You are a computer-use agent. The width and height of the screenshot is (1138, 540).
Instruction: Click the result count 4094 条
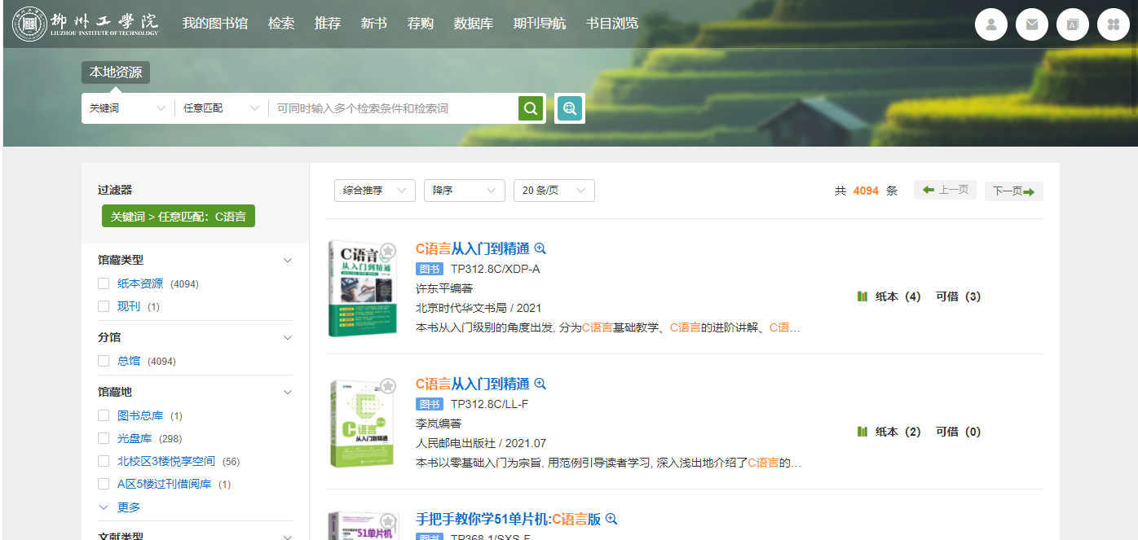[866, 191]
